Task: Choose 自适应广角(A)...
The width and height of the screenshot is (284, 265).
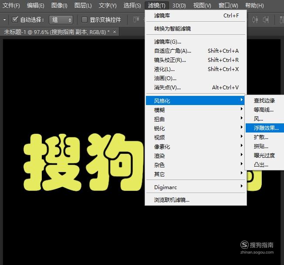Action: click(196, 51)
